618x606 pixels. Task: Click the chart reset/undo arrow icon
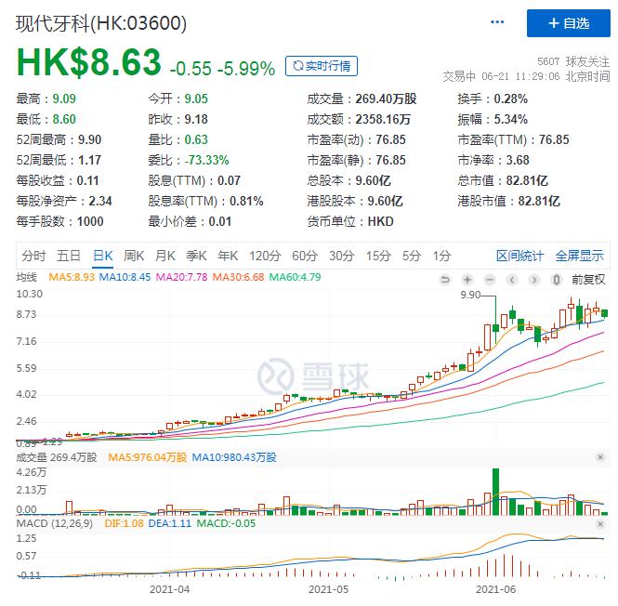click(445, 280)
